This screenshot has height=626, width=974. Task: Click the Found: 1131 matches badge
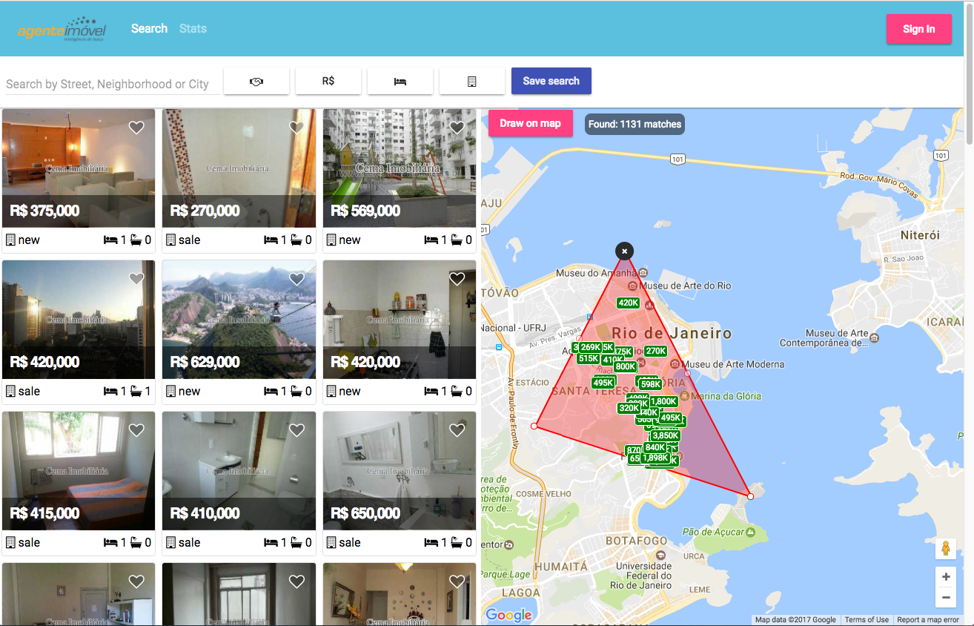pos(635,124)
